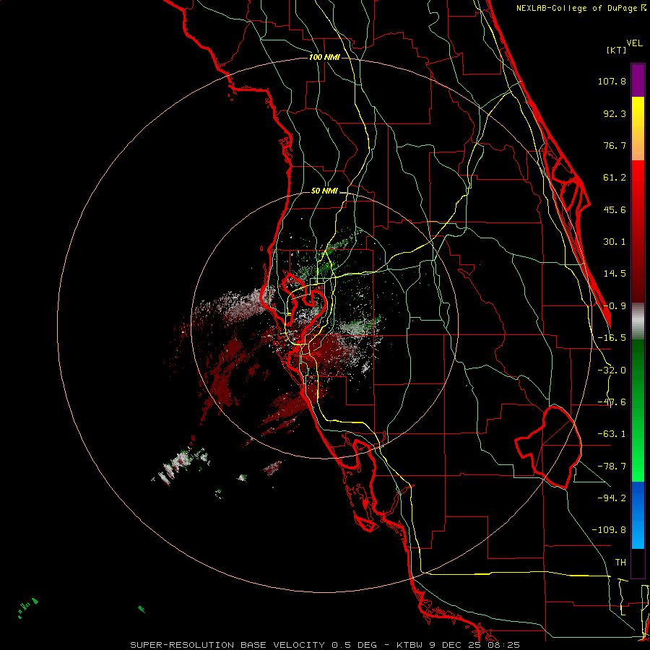650x650 pixels.
Task: Click the 50 NMI range ring label
Action: (x=324, y=191)
